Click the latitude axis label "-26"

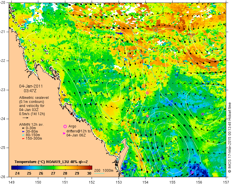3,177
